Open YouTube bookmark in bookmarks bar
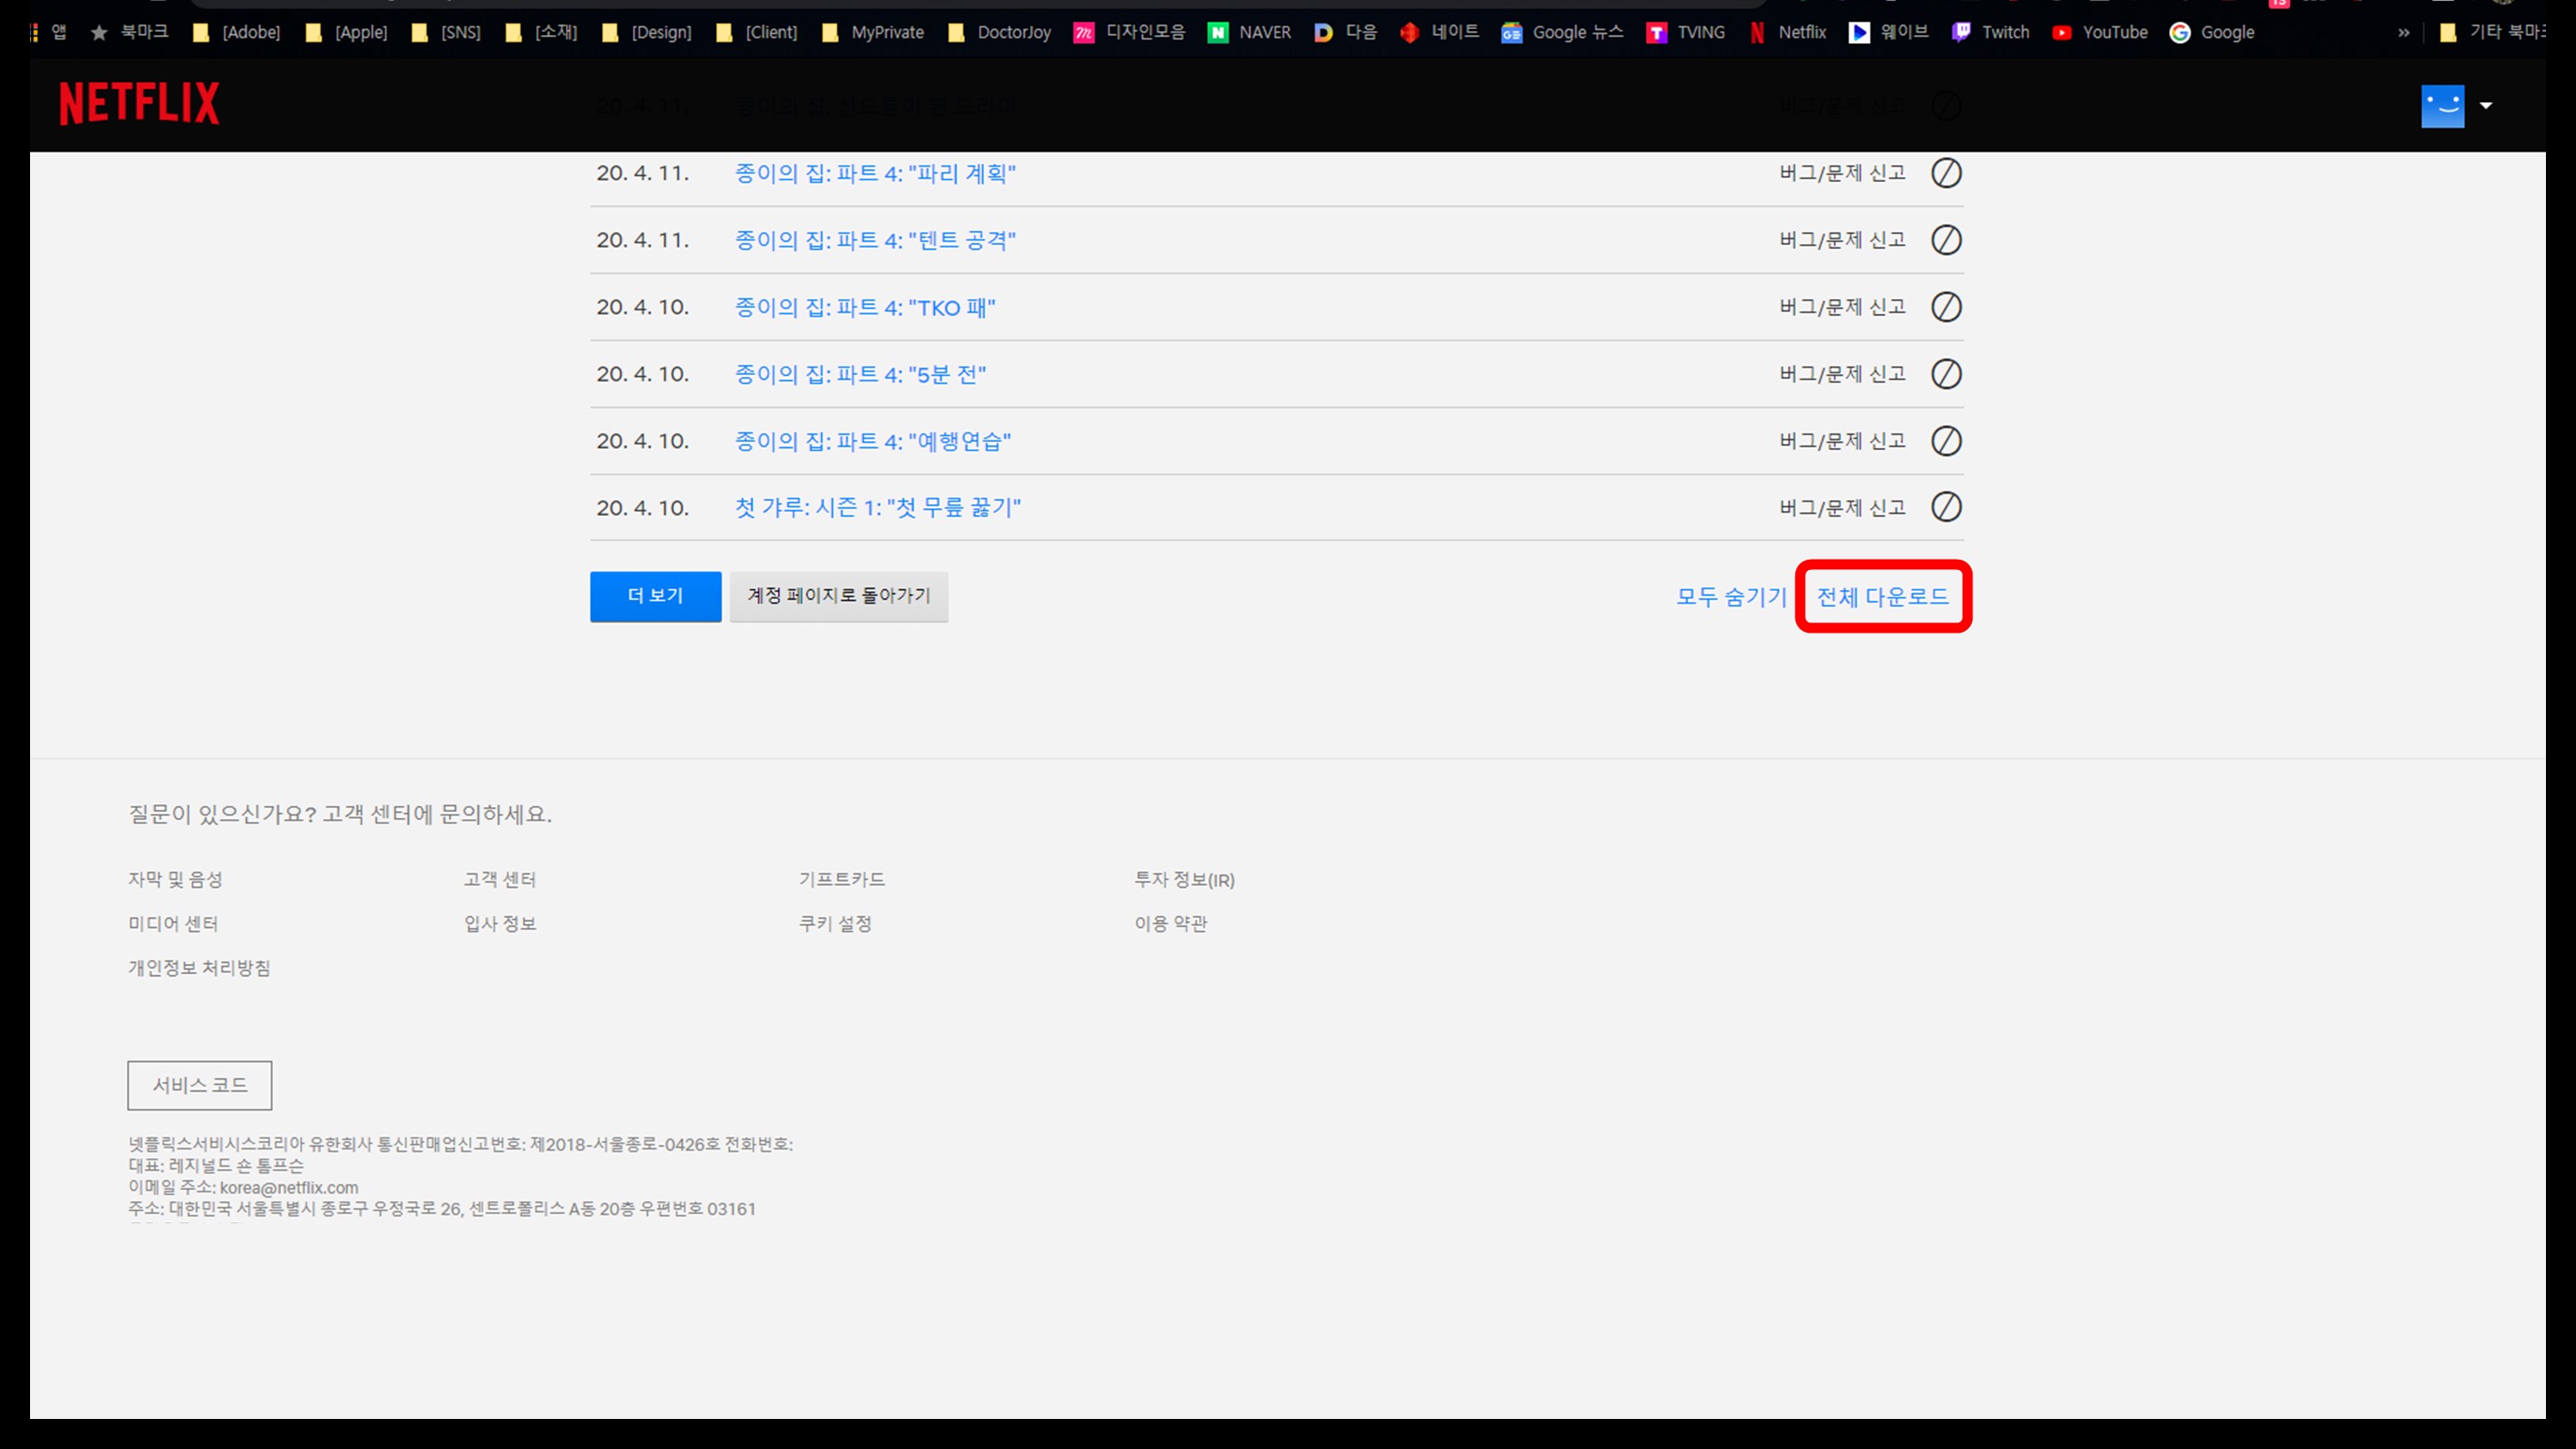Viewport: 2576px width, 1449px height. pyautogui.click(x=2100, y=32)
